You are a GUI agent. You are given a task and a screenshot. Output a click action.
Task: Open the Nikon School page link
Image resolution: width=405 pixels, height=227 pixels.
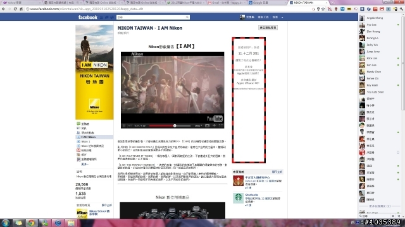coord(99,212)
